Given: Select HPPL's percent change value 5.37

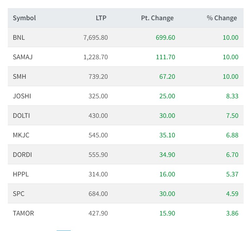Looking at the screenshot, I should click(x=232, y=174).
